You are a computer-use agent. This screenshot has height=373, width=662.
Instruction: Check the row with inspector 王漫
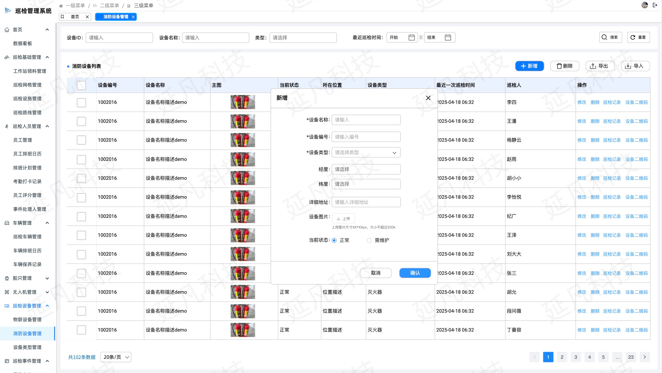click(81, 121)
